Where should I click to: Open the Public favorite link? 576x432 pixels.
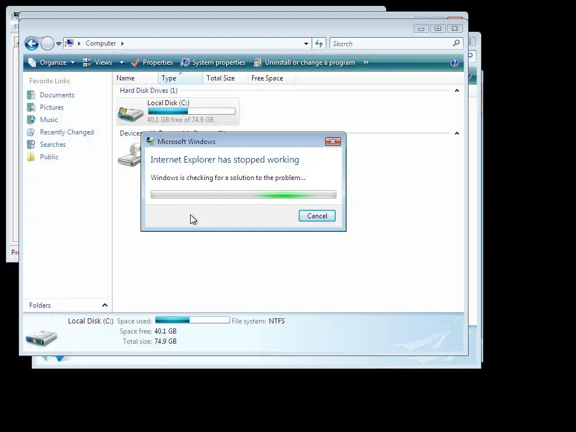point(49,157)
